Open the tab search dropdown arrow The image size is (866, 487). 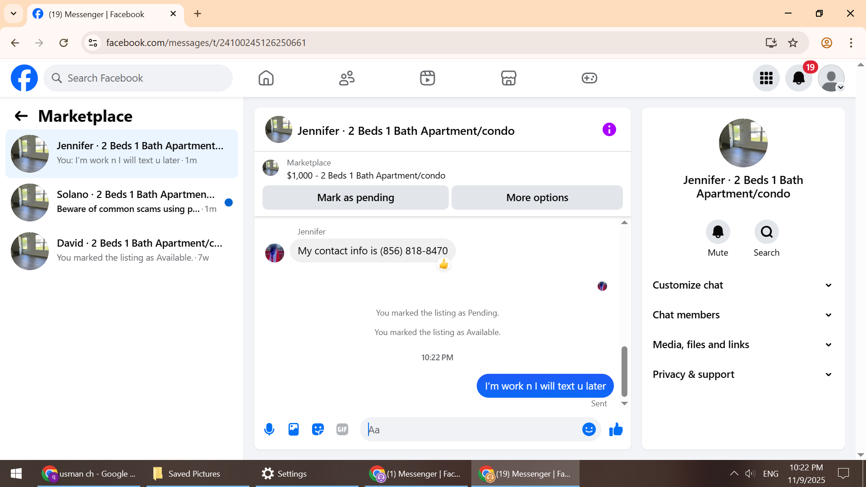point(14,14)
